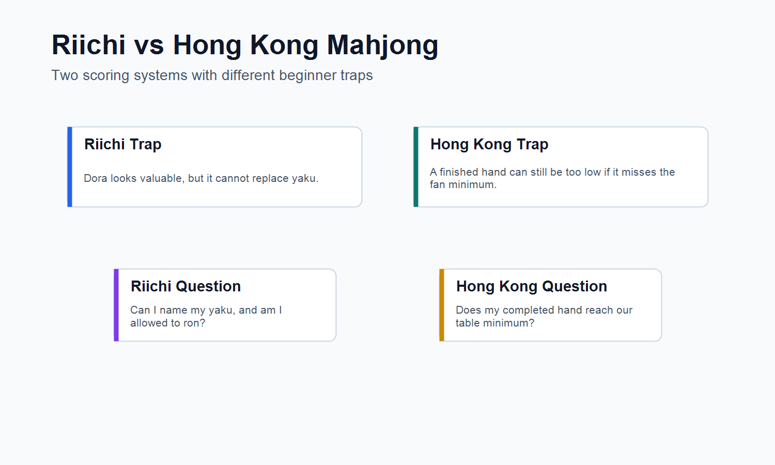Select the Dora looks valuable description text
Image resolution: width=775 pixels, height=465 pixels.
201,178
